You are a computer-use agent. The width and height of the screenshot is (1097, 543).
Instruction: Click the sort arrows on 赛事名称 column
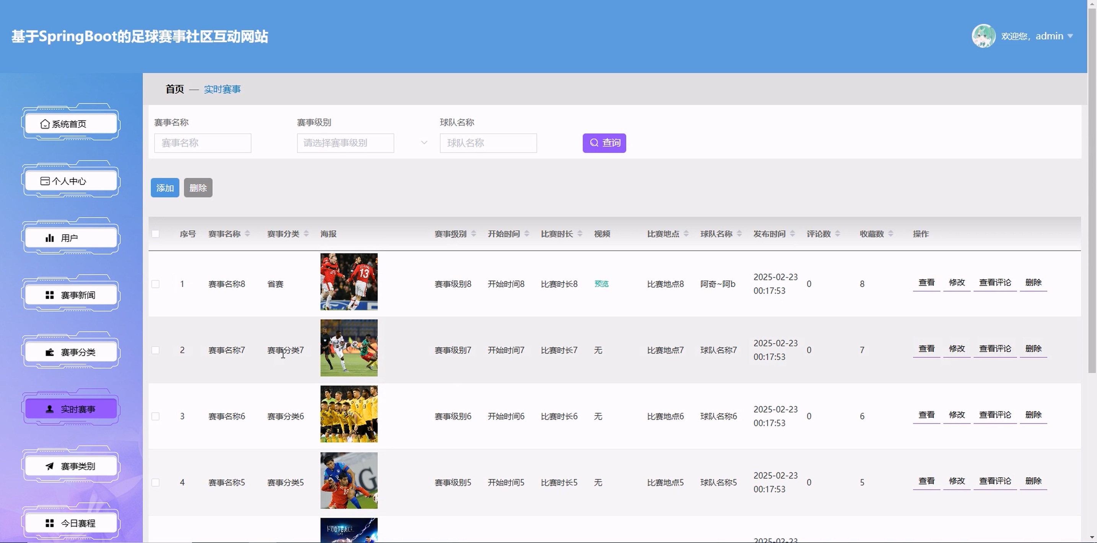pyautogui.click(x=247, y=234)
